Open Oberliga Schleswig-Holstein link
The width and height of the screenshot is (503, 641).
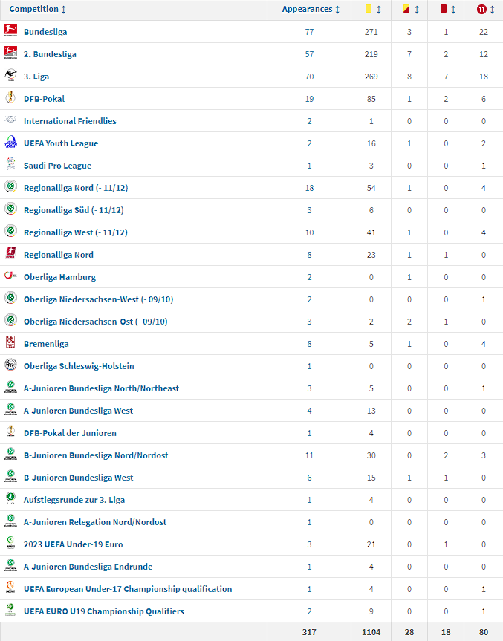(79, 366)
